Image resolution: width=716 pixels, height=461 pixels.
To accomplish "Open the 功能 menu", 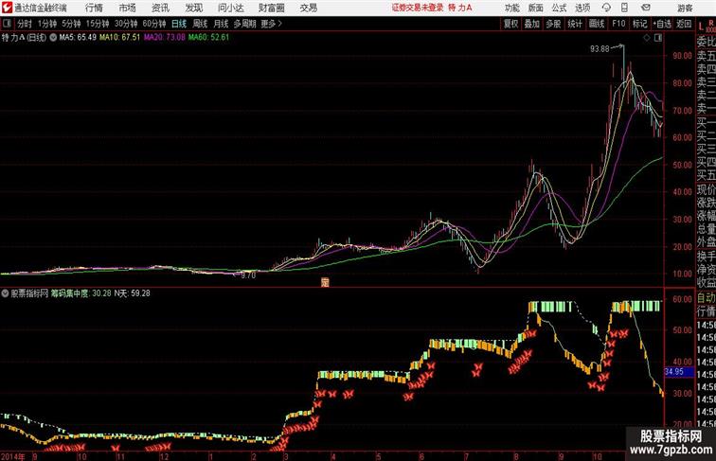I will [512, 8].
